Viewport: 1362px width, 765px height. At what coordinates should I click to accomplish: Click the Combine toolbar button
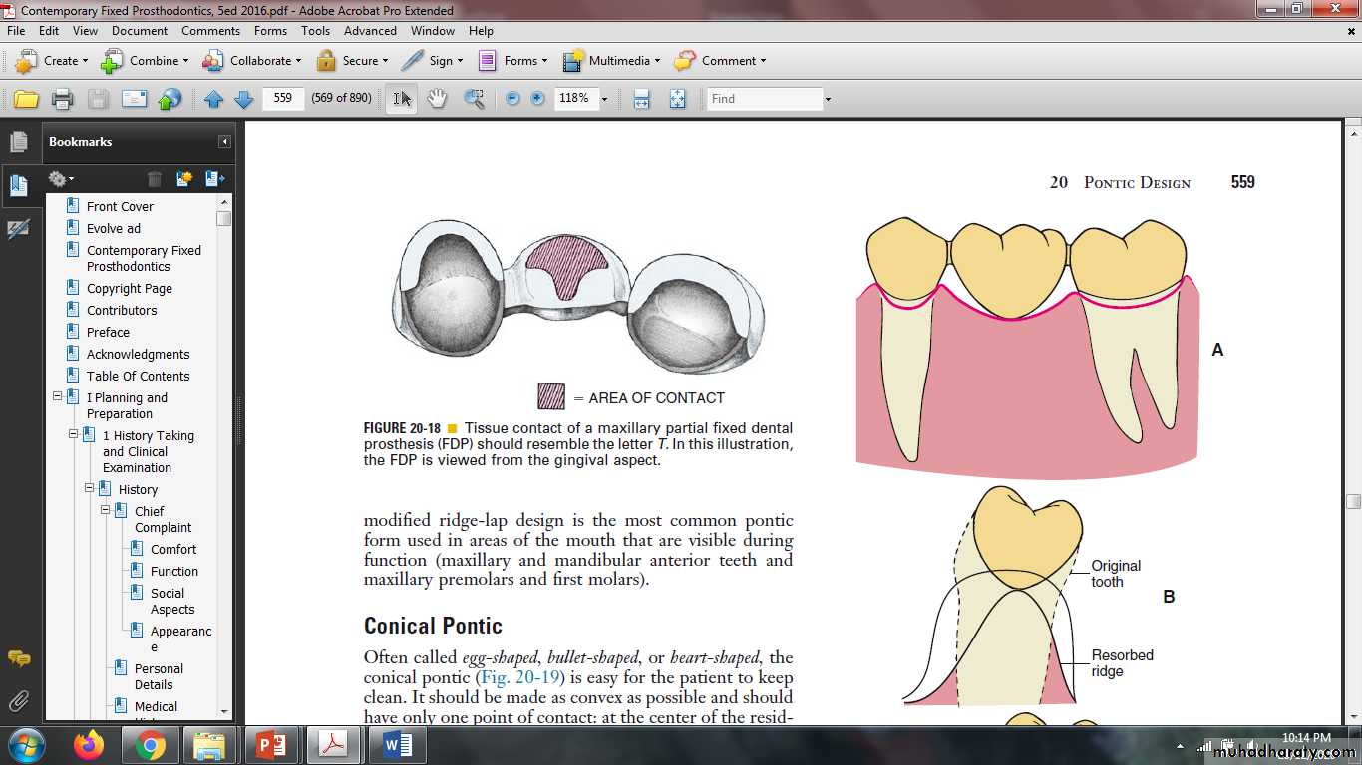[x=145, y=61]
